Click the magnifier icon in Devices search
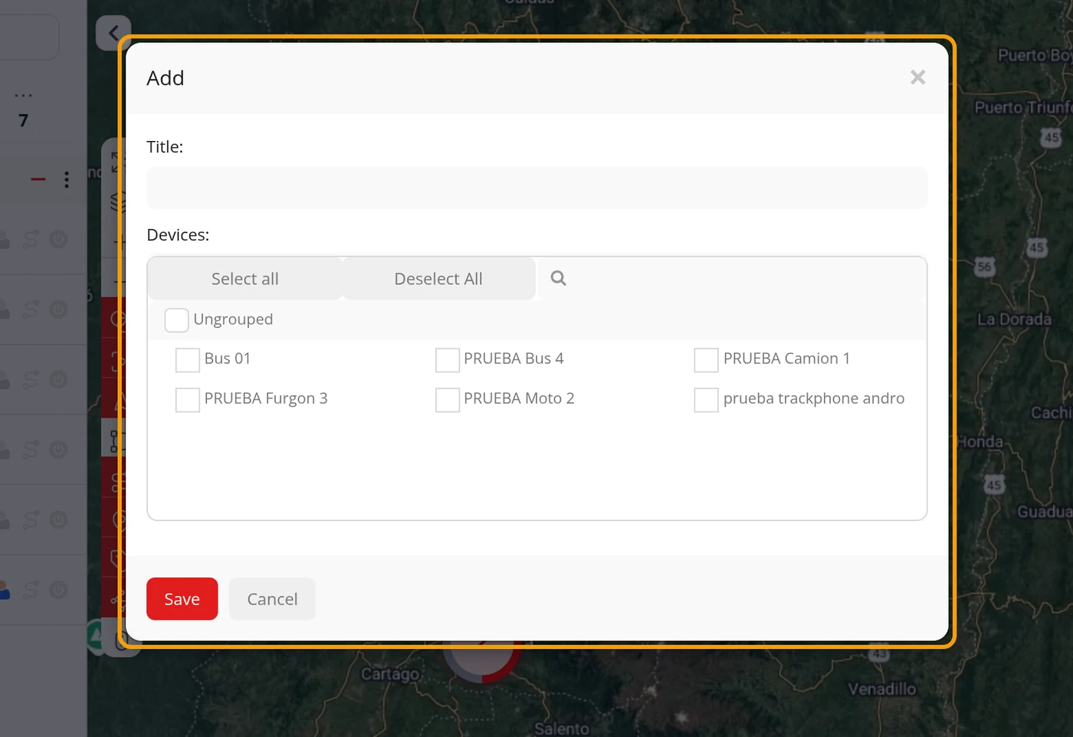Image resolution: width=1073 pixels, height=737 pixels. pyautogui.click(x=559, y=278)
